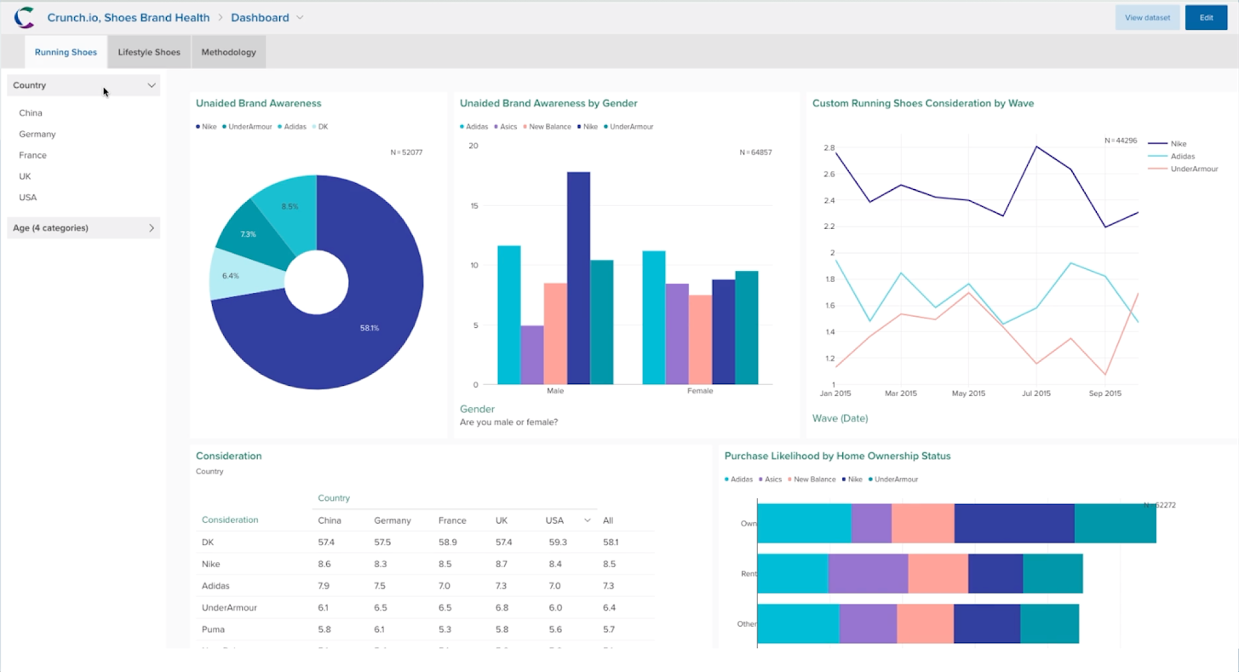Click Nike legend in Consideration by Wave chart
This screenshot has height=672, width=1239.
tap(1167, 144)
